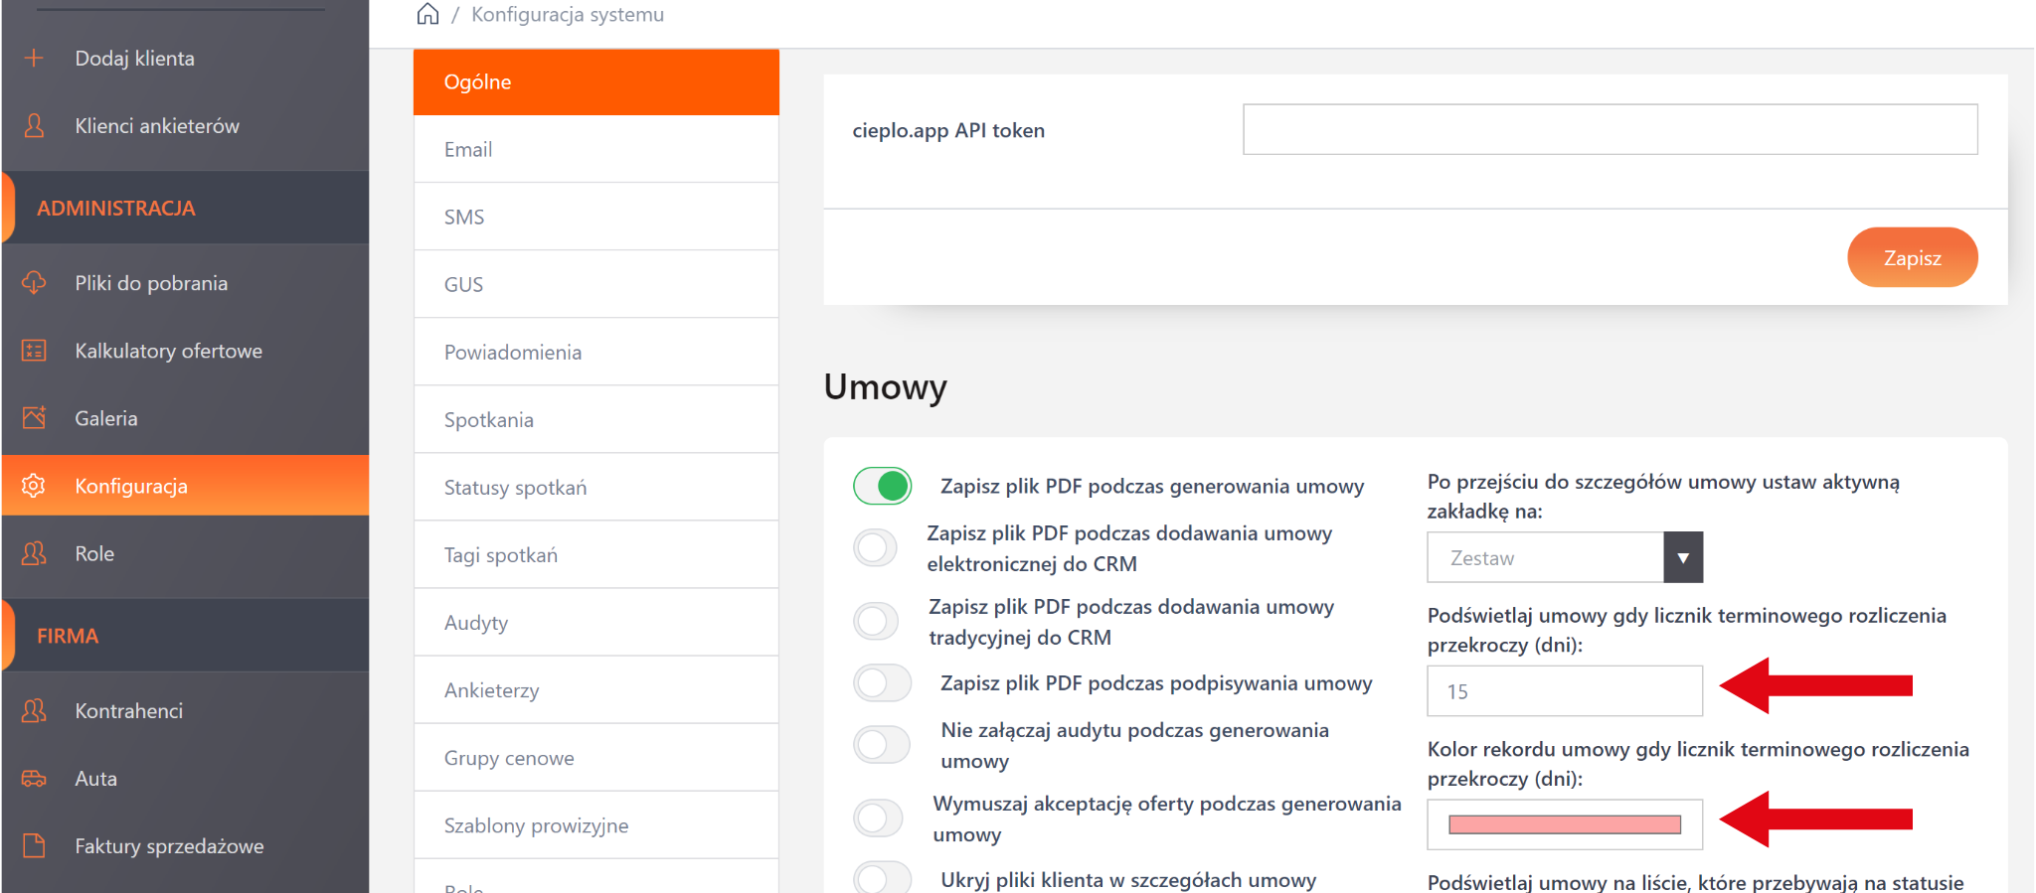Click the Faktury sprzedażowe document icon
Viewport: 2036px width, 893px height.
point(34,846)
